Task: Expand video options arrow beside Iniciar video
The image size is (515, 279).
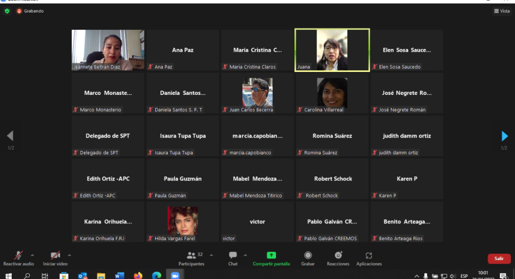Action: (69, 255)
